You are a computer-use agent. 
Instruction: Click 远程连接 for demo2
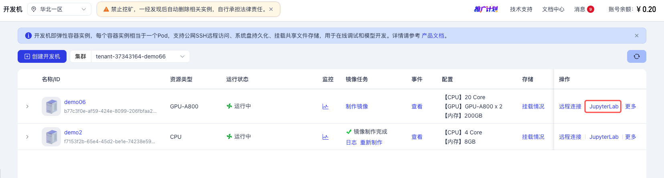(x=570, y=137)
